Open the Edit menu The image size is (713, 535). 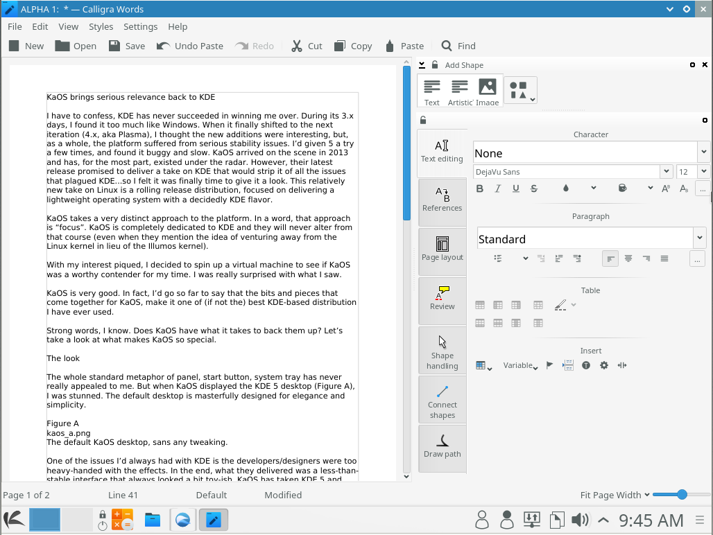(x=40, y=27)
